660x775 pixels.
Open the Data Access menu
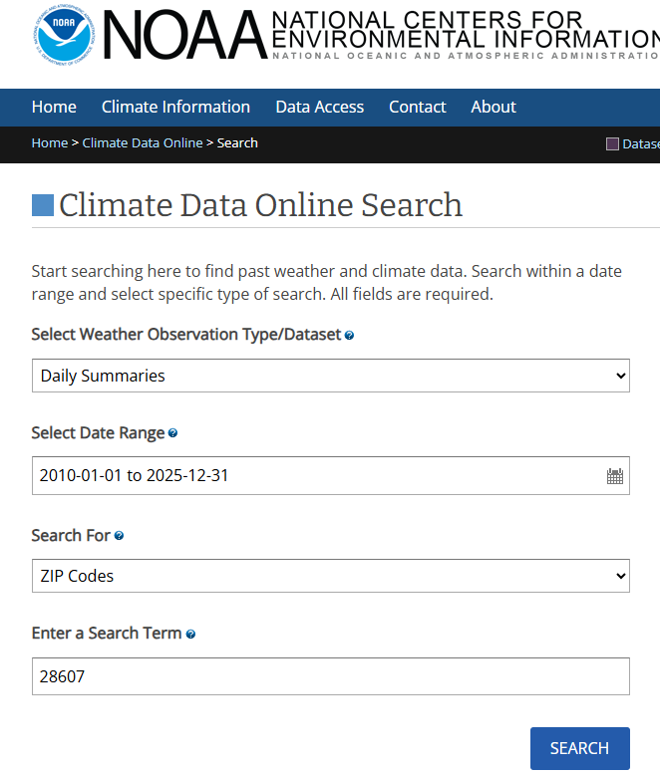tap(320, 107)
